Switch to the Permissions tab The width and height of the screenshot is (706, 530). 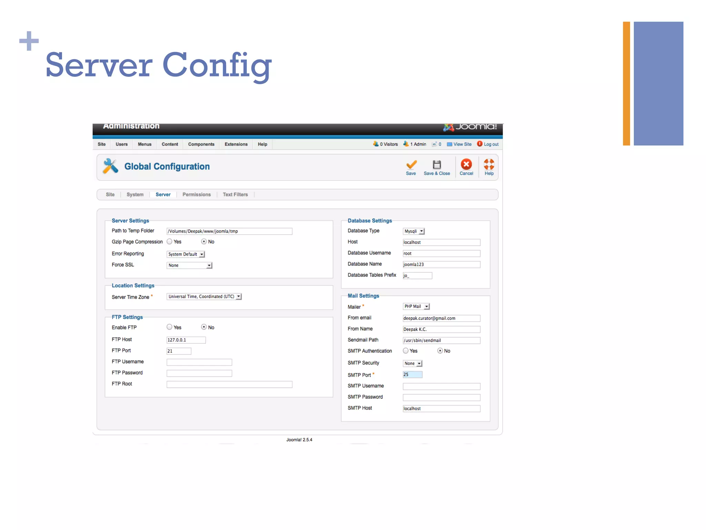(196, 195)
